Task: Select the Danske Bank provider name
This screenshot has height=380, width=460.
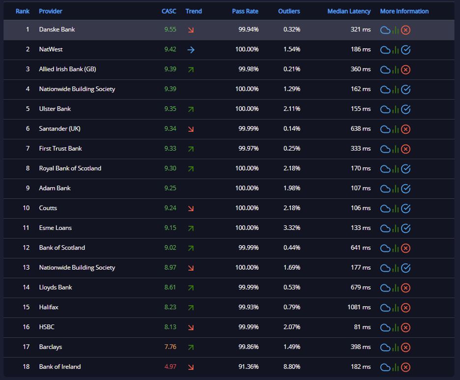Action: [x=57, y=30]
